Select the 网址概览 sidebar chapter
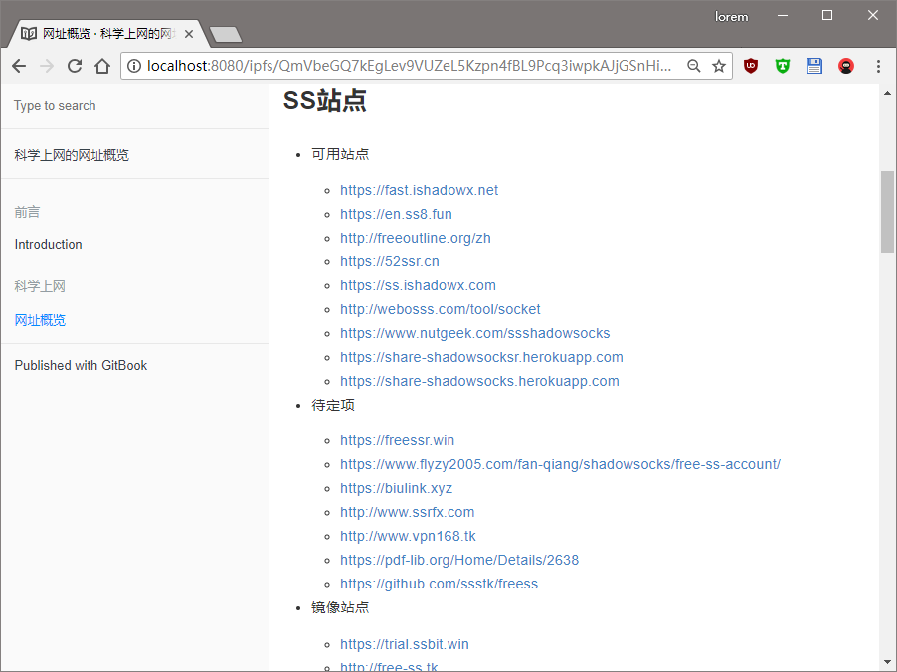The height and width of the screenshot is (672, 897). (40, 320)
